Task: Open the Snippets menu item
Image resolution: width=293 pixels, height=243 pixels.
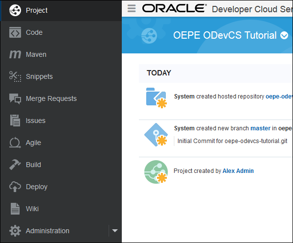Action: click(61, 76)
